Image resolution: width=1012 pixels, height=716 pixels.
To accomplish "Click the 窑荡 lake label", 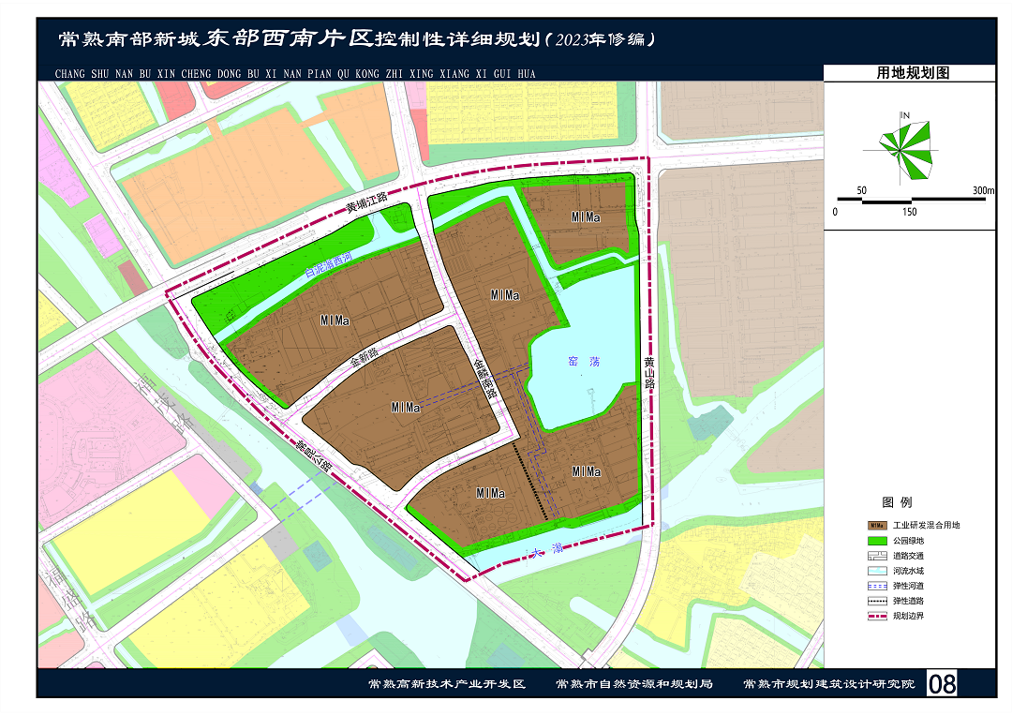I will pyautogui.click(x=583, y=361).
